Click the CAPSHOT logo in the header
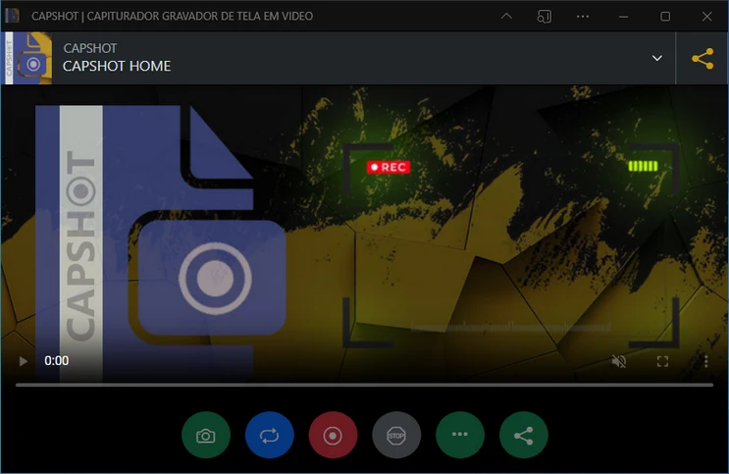729x474 pixels. (x=28, y=58)
